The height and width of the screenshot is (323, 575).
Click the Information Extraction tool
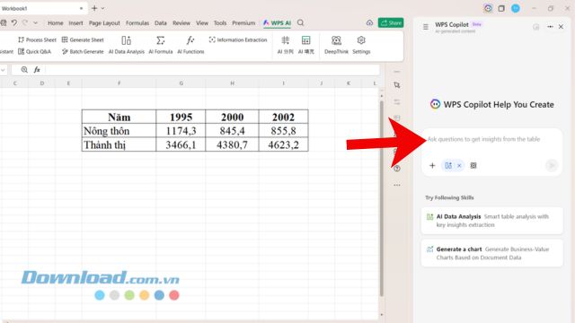tap(238, 39)
